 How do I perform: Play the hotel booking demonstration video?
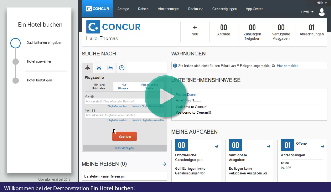coord(165,97)
